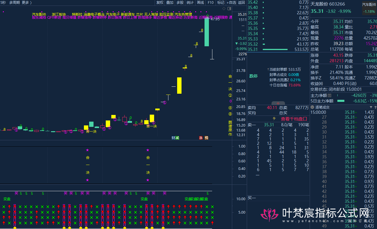This screenshot has height=229, width=377.
Task: Click the 跌停 limit-down label
Action: [x=253, y=76]
